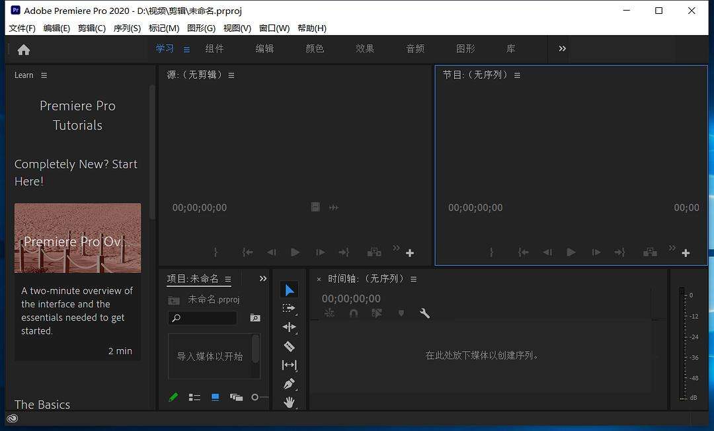Switch to the 效果 workspace tab
714x431 pixels.
(x=364, y=48)
